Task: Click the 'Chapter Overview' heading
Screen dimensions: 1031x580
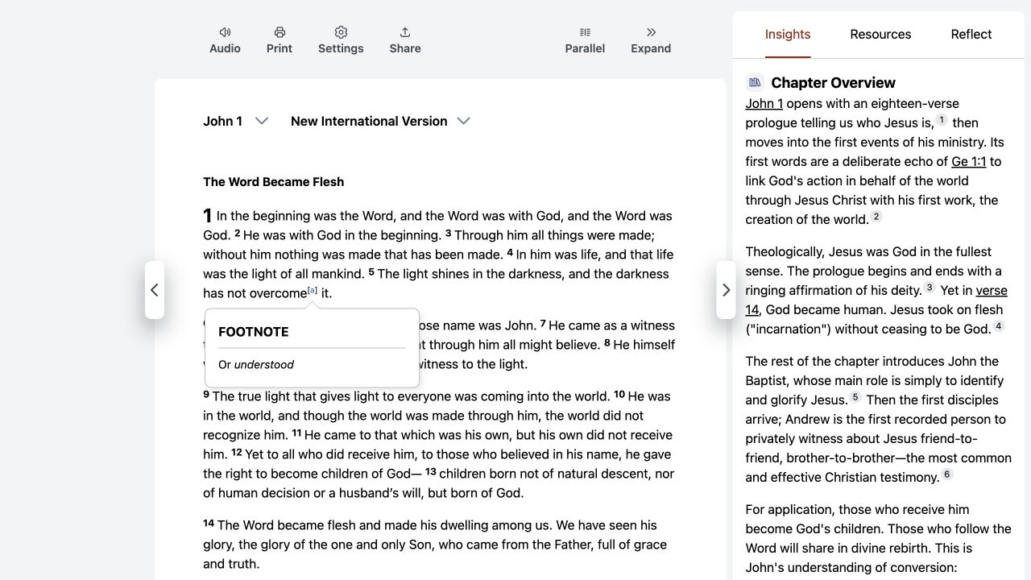Action: (x=833, y=82)
